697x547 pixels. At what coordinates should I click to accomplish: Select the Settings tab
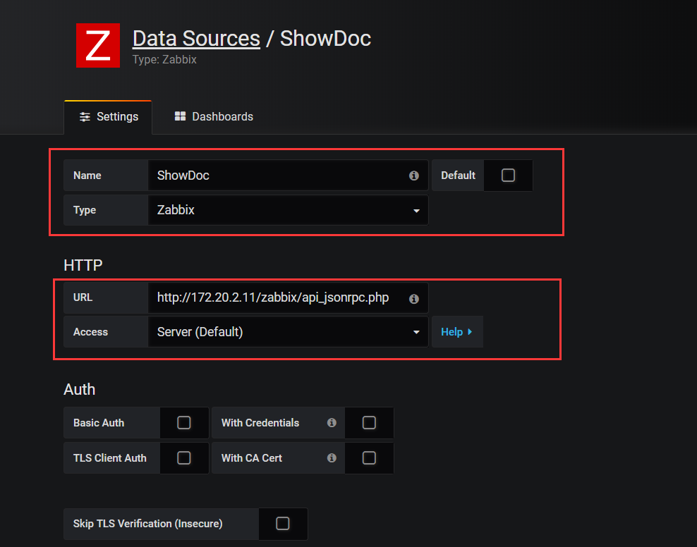pyautogui.click(x=108, y=117)
